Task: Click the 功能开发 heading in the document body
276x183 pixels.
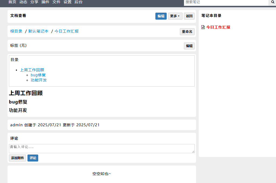Action: click(18, 110)
